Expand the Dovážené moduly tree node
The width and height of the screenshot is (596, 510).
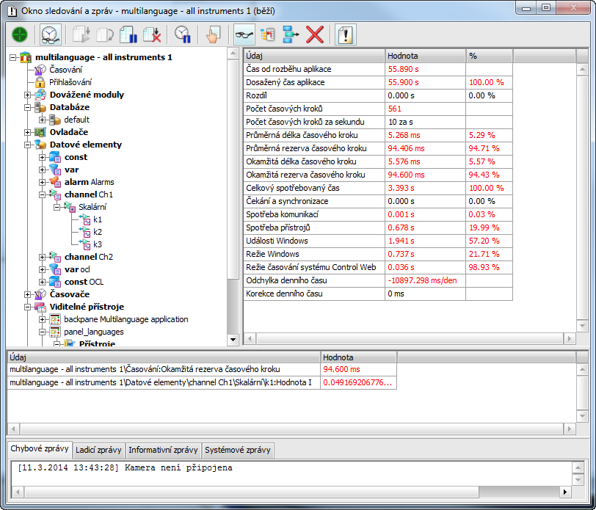[28, 95]
